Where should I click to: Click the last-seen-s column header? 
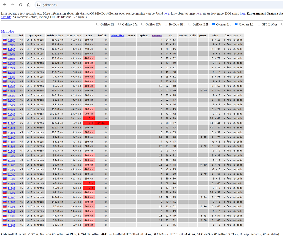(x=233, y=36)
